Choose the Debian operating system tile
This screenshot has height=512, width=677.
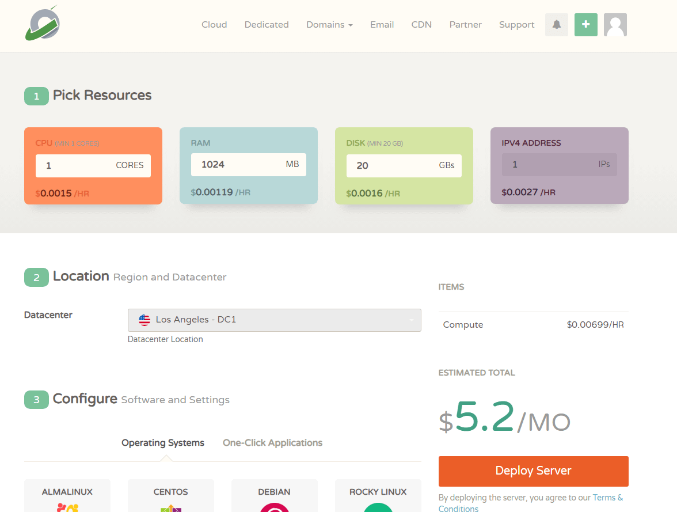click(274, 496)
